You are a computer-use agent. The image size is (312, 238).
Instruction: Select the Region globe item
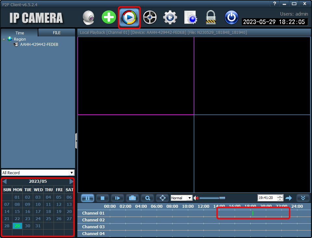[x=17, y=39]
